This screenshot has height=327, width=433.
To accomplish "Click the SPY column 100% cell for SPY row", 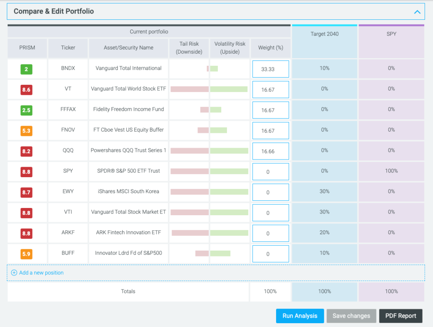I will 391,171.
